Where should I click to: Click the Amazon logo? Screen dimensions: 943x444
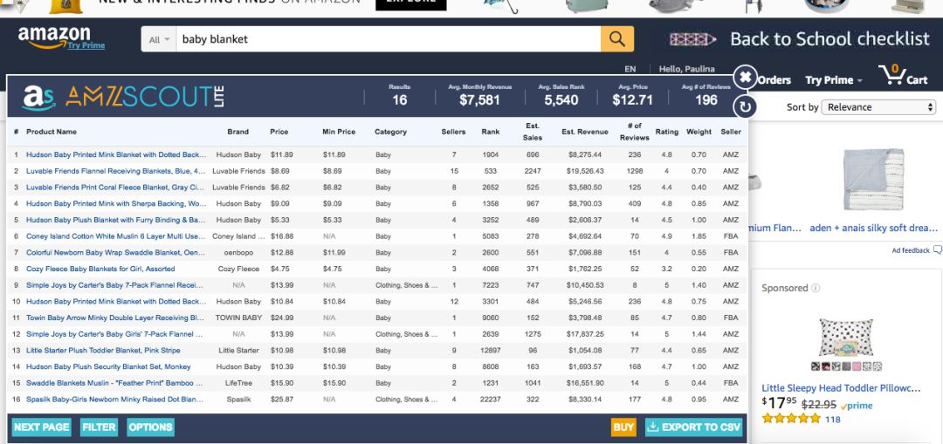[x=54, y=36]
